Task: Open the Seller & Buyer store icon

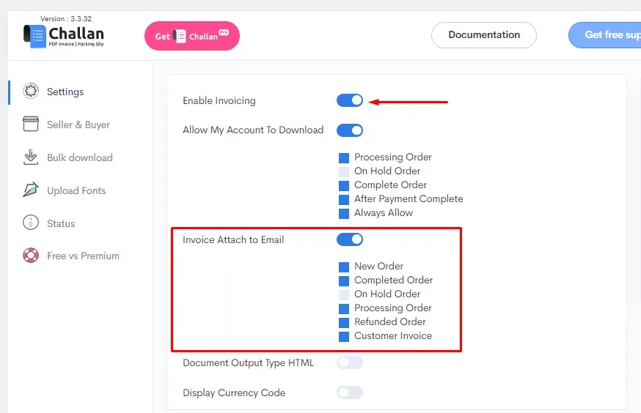Action: [31, 124]
